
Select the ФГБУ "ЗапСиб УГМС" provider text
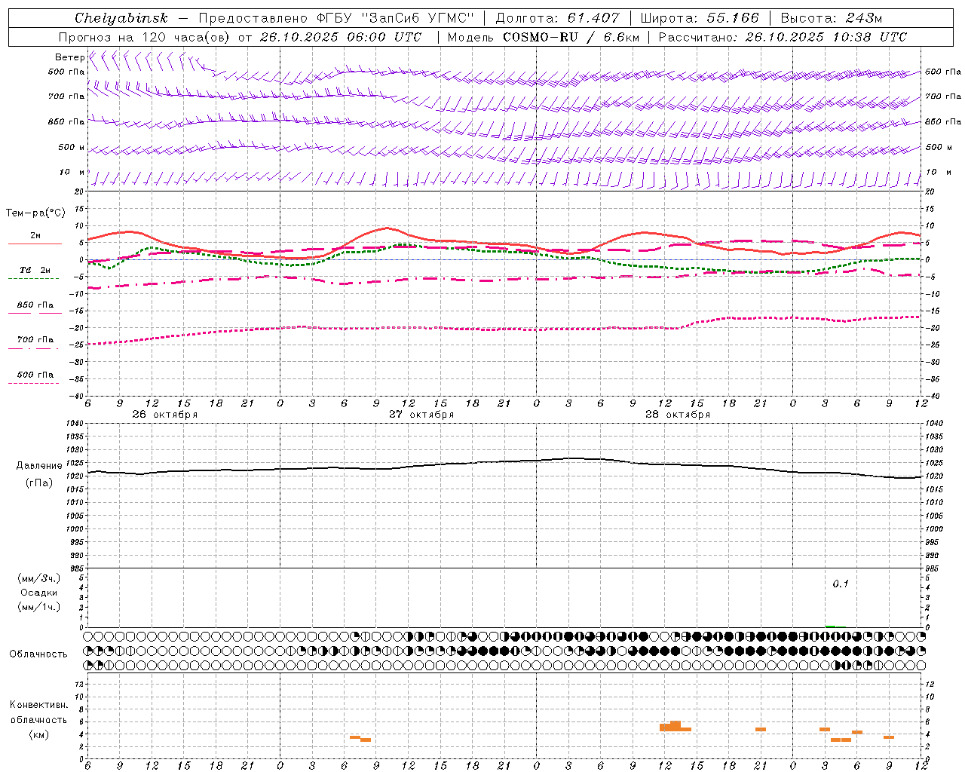pyautogui.click(x=395, y=18)
